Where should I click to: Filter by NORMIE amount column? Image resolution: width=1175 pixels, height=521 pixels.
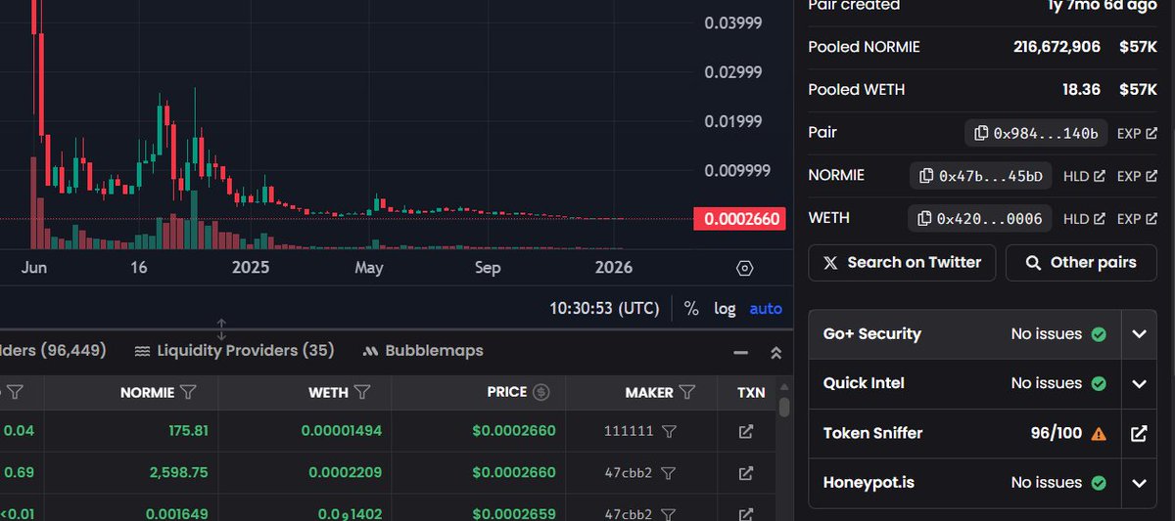click(189, 392)
